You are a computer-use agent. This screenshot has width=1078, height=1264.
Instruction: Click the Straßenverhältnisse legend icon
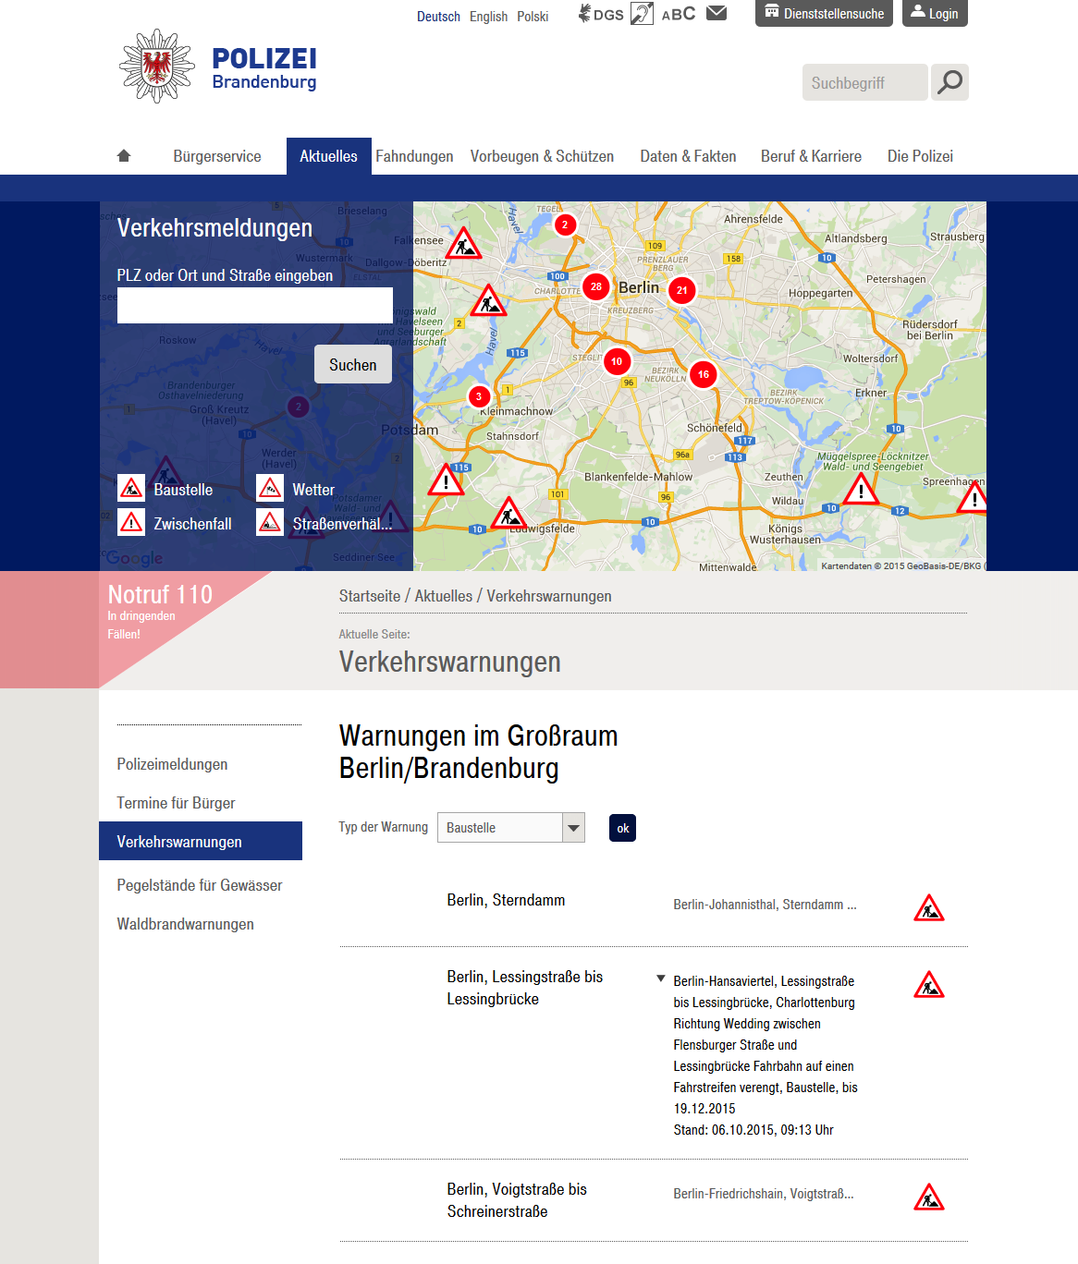pos(270,523)
